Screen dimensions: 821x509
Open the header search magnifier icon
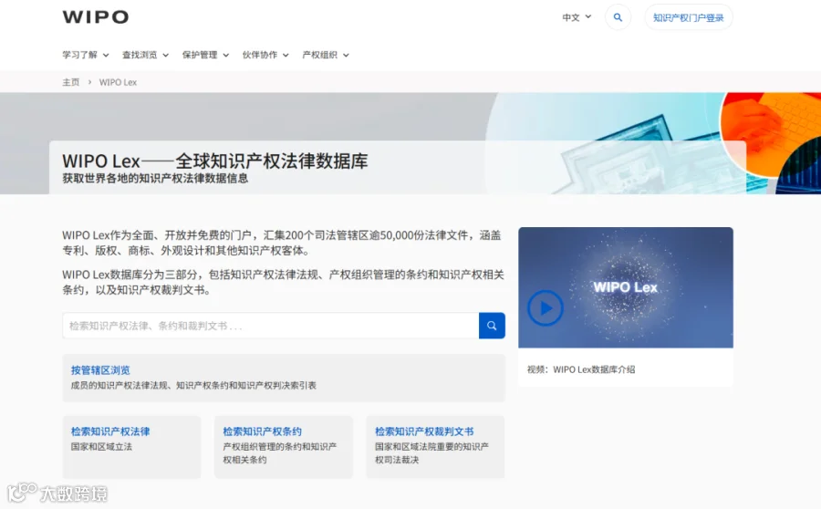click(x=618, y=17)
